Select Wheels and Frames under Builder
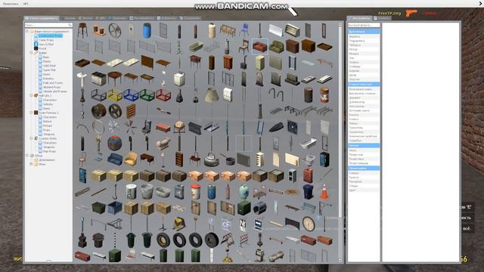The image size is (484, 272). point(55,91)
